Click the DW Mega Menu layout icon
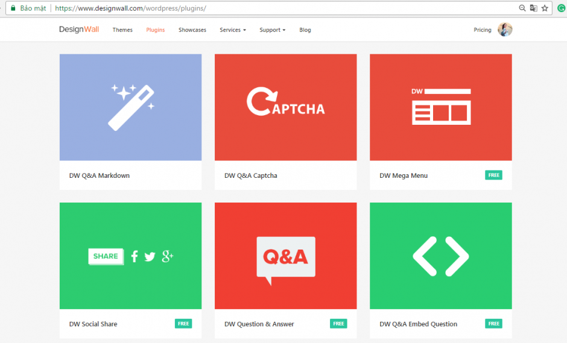 click(441, 106)
